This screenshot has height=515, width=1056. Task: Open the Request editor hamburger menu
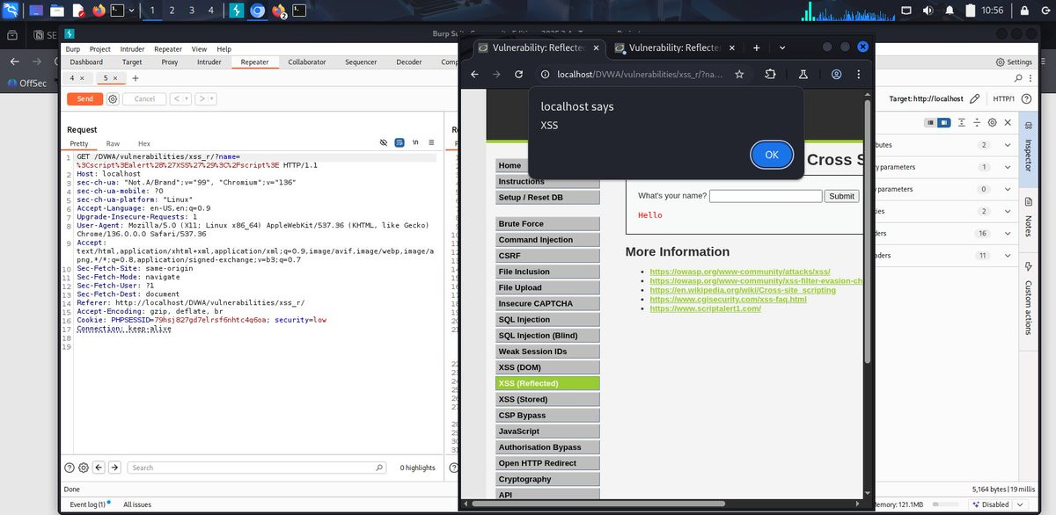click(431, 142)
